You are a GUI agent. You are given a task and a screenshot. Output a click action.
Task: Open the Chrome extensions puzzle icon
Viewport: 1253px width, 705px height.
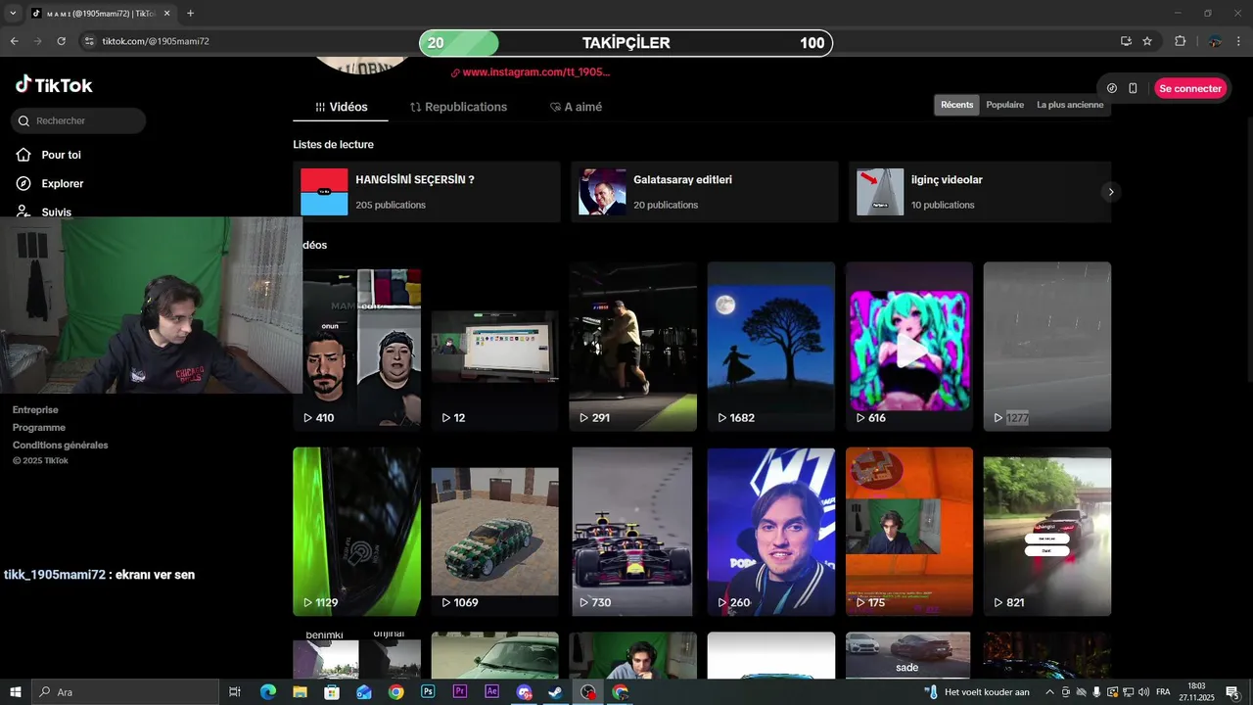pos(1180,41)
